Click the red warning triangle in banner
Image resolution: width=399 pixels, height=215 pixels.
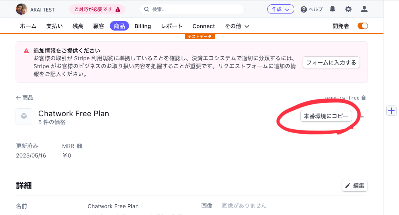pyautogui.click(x=26, y=51)
